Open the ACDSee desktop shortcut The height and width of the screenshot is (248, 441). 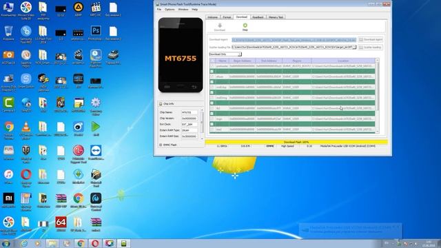tap(8, 55)
